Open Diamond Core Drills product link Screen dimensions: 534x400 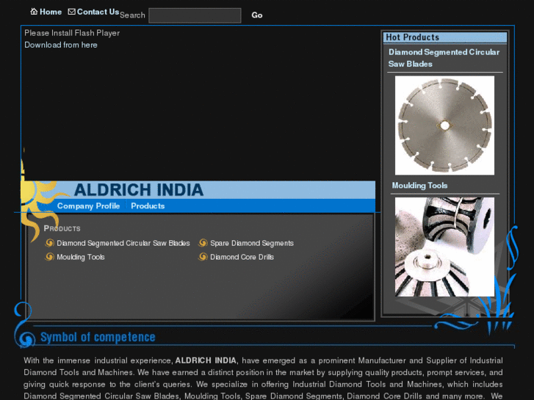click(x=242, y=257)
